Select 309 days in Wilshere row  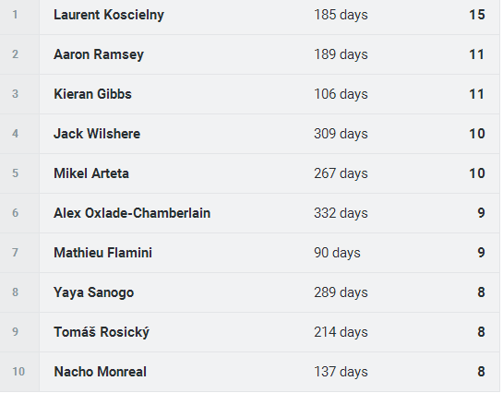(341, 134)
